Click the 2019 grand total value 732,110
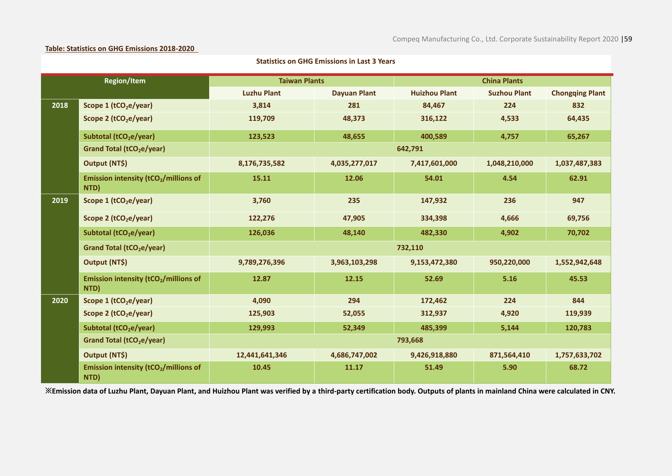Image resolution: width=672 pixels, height=476 pixels. [410, 248]
